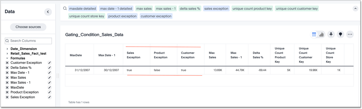362x109 pixels.
Task: Switch to table view icon
Action: pyautogui.click(x=314, y=34)
